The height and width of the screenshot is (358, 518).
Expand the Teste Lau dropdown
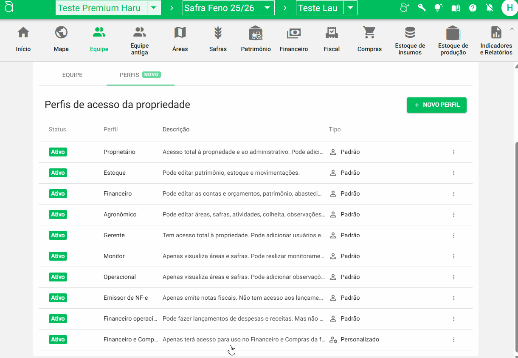350,7
